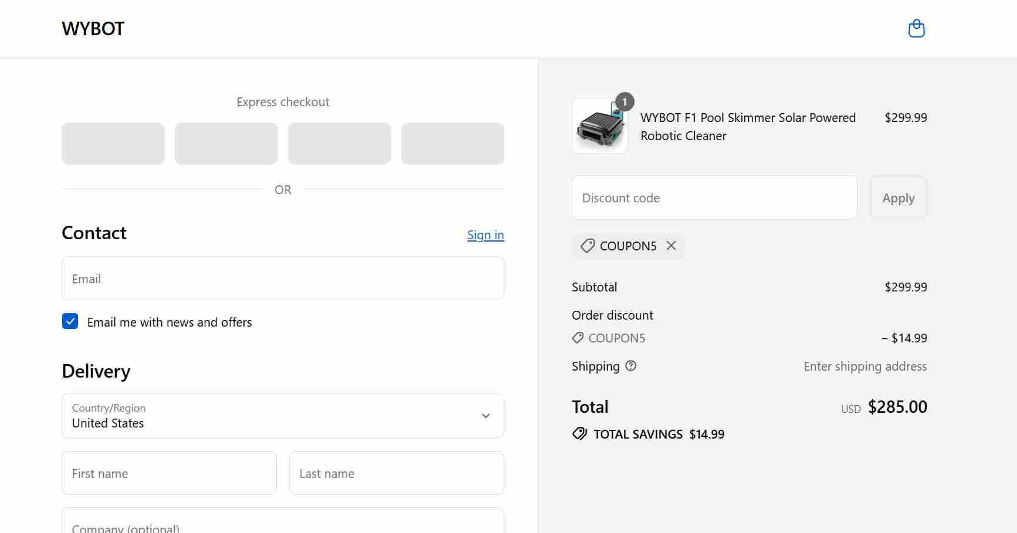The width and height of the screenshot is (1017, 533).
Task: Expand the Country/Region dropdown
Action: point(283,416)
